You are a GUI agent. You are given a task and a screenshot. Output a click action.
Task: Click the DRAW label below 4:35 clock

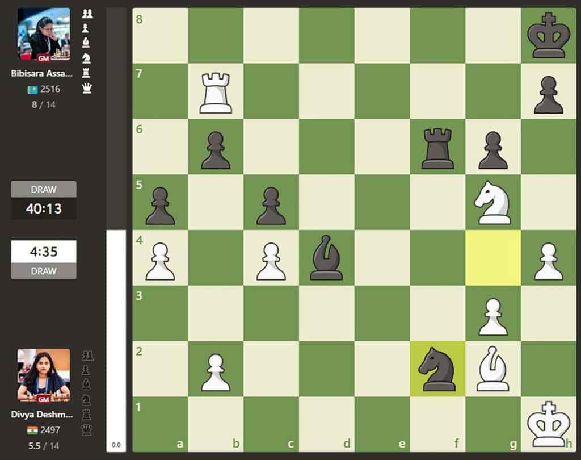[44, 271]
